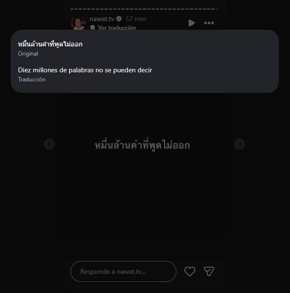Focus the Responde a nawat.tv reply field
This screenshot has width=290, height=293.
tap(123, 271)
